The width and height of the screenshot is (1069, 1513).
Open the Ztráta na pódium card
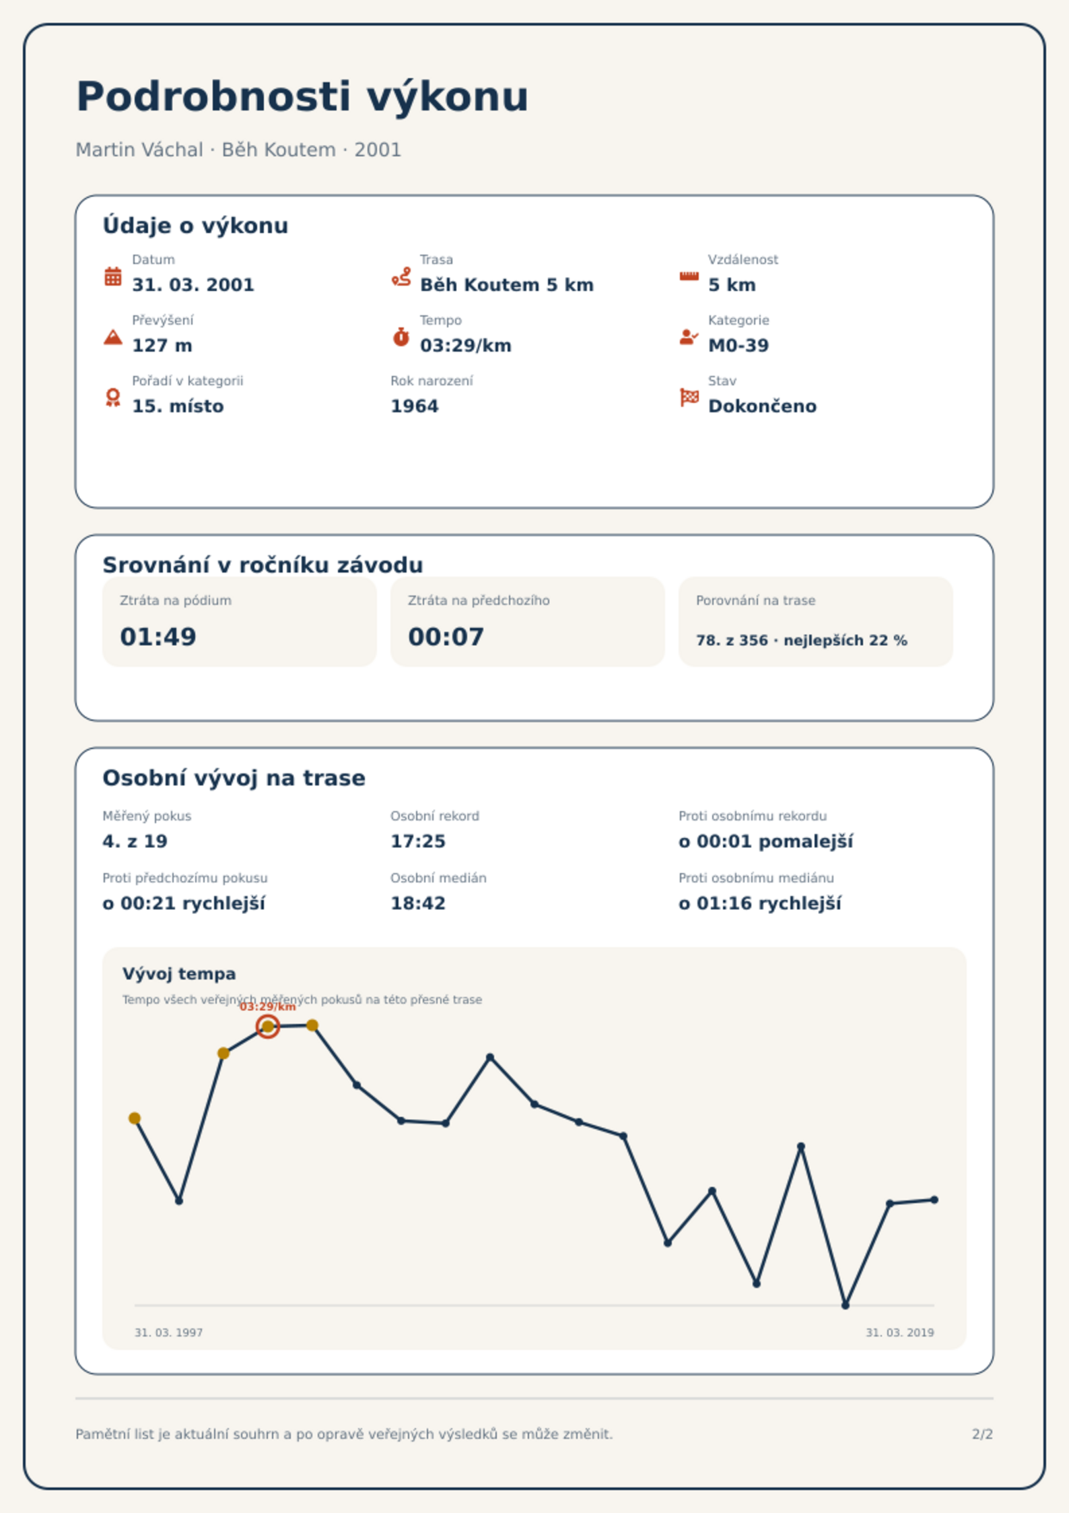[x=239, y=622]
